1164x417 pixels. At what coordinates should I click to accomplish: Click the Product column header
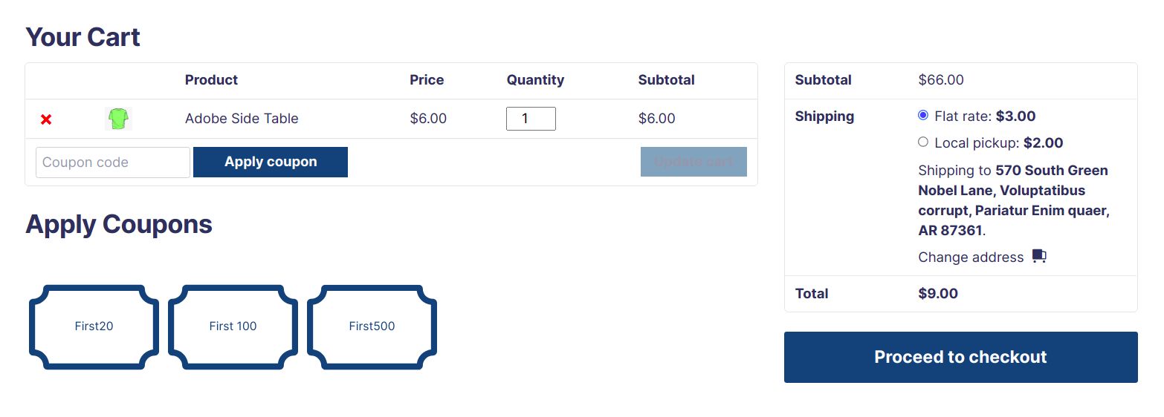(x=211, y=80)
